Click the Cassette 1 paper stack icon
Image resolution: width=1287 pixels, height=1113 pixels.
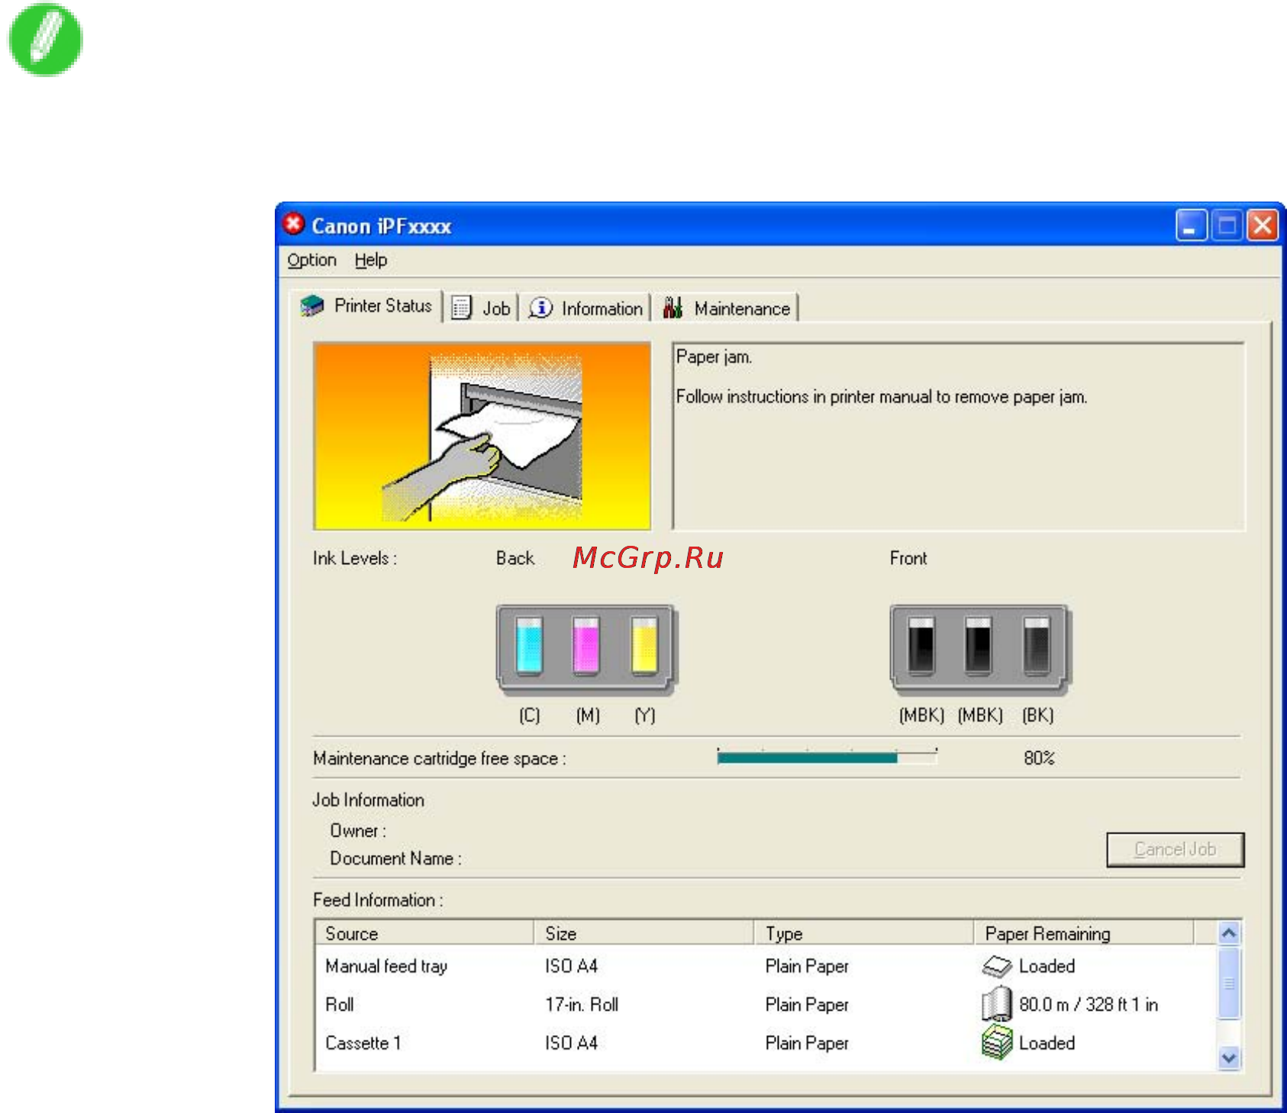tap(997, 1043)
